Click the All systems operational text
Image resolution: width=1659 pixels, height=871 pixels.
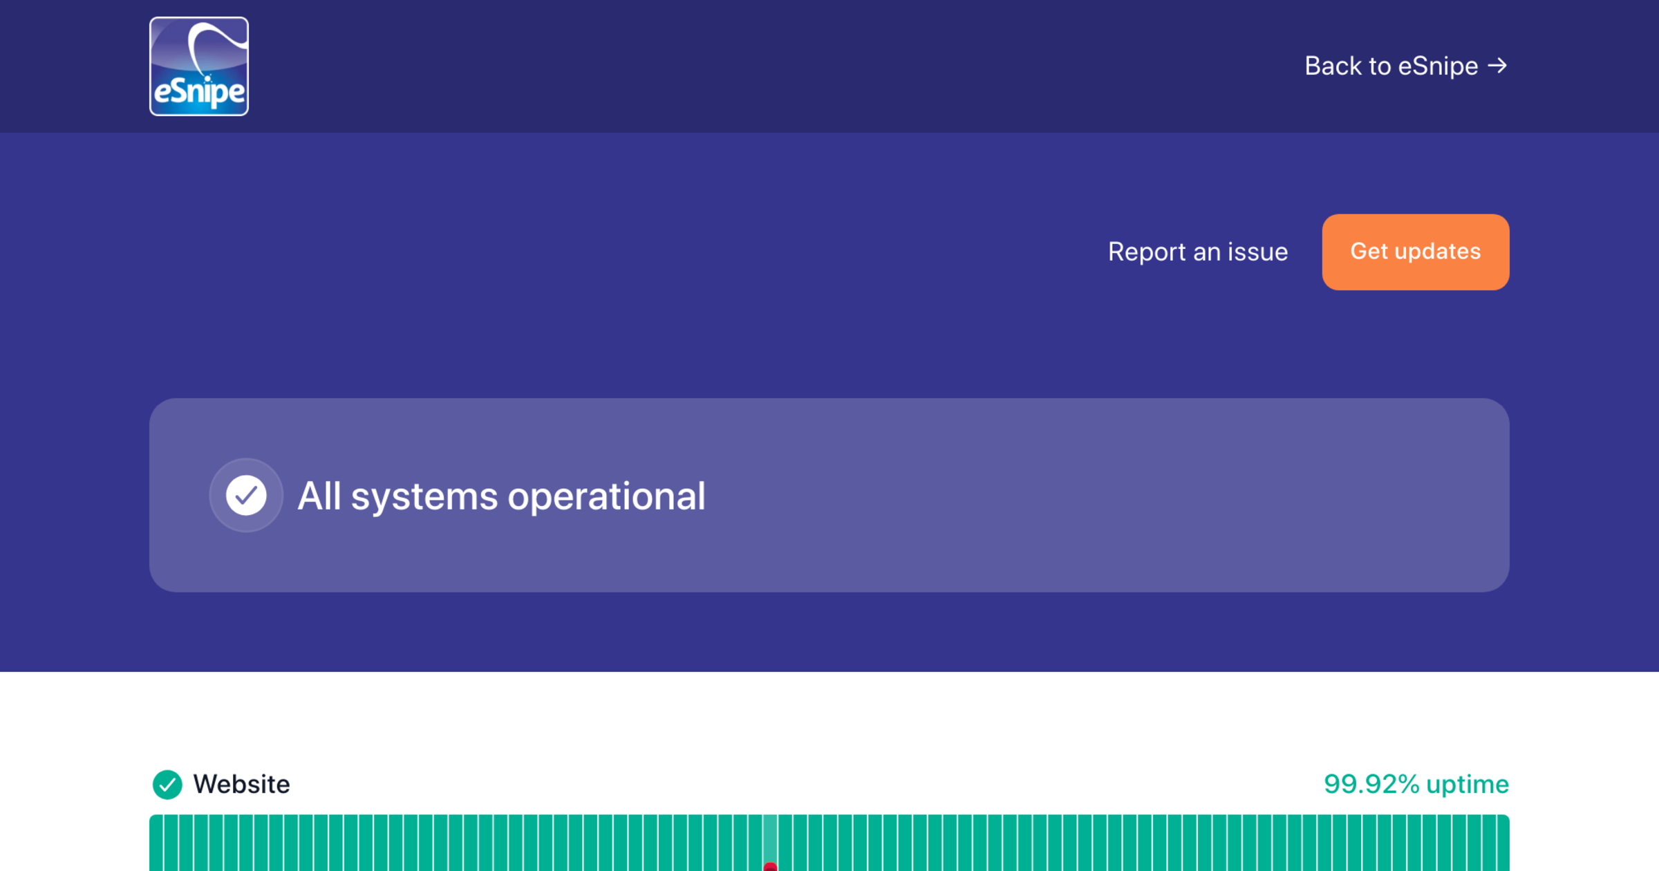pyautogui.click(x=501, y=496)
